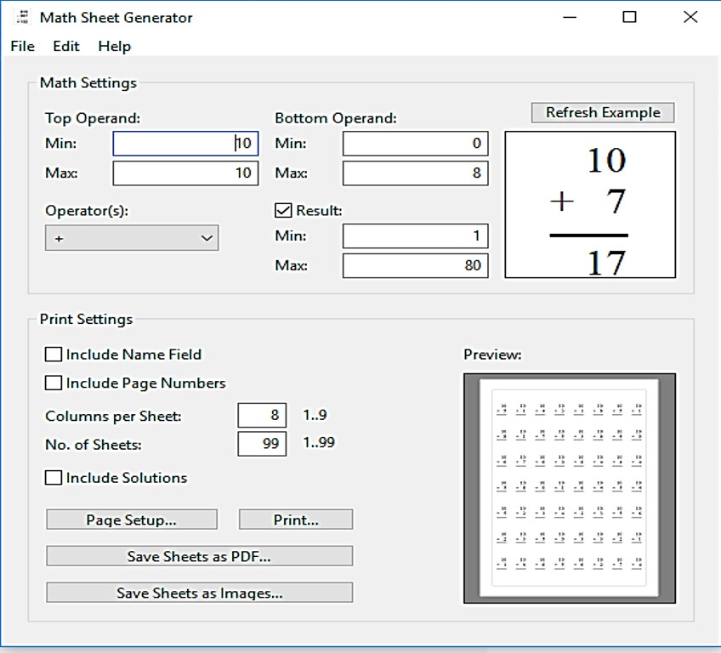Uncheck the Result checkbox
Screen dimensions: 721x653
pyautogui.click(x=284, y=210)
